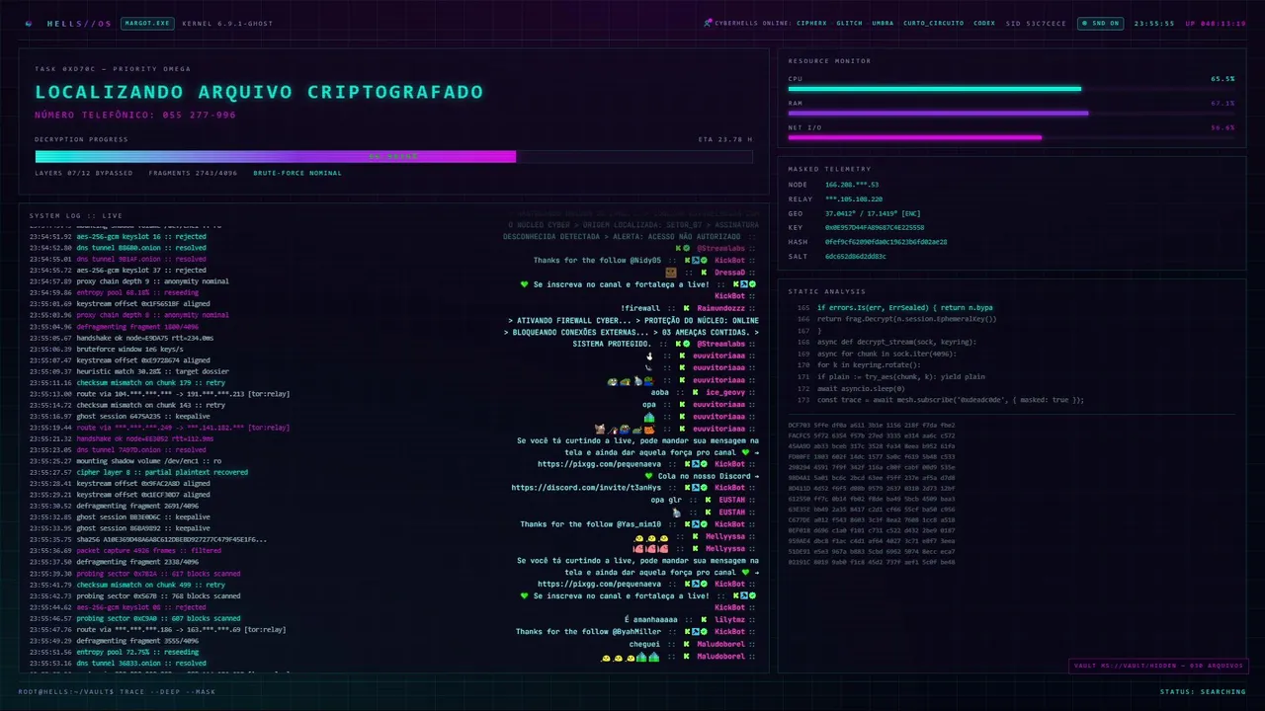Click the green heart before 'Cola no nosso Discord'
Image resolution: width=1265 pixels, height=711 pixels.
(648, 476)
